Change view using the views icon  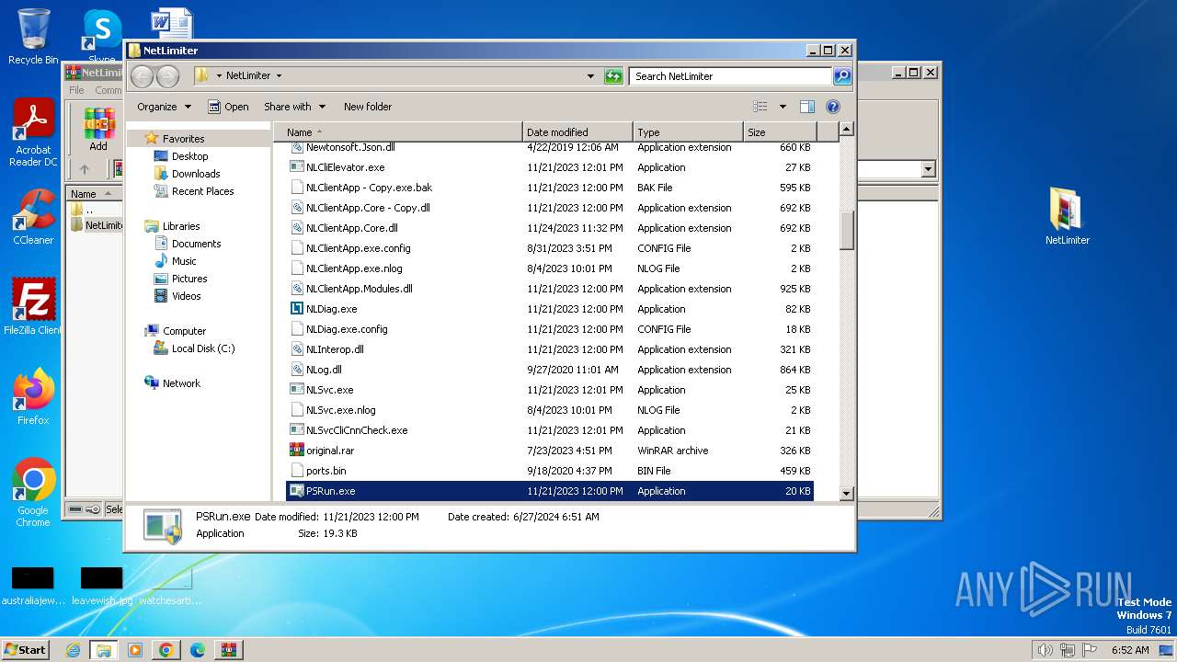point(760,107)
